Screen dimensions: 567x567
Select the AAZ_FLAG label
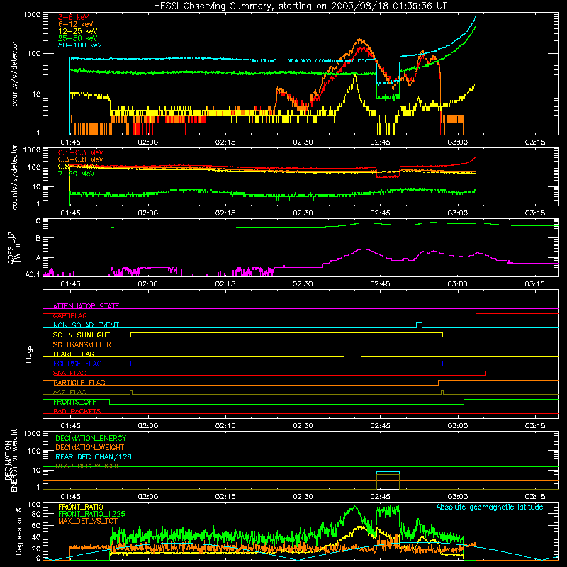[x=69, y=393]
